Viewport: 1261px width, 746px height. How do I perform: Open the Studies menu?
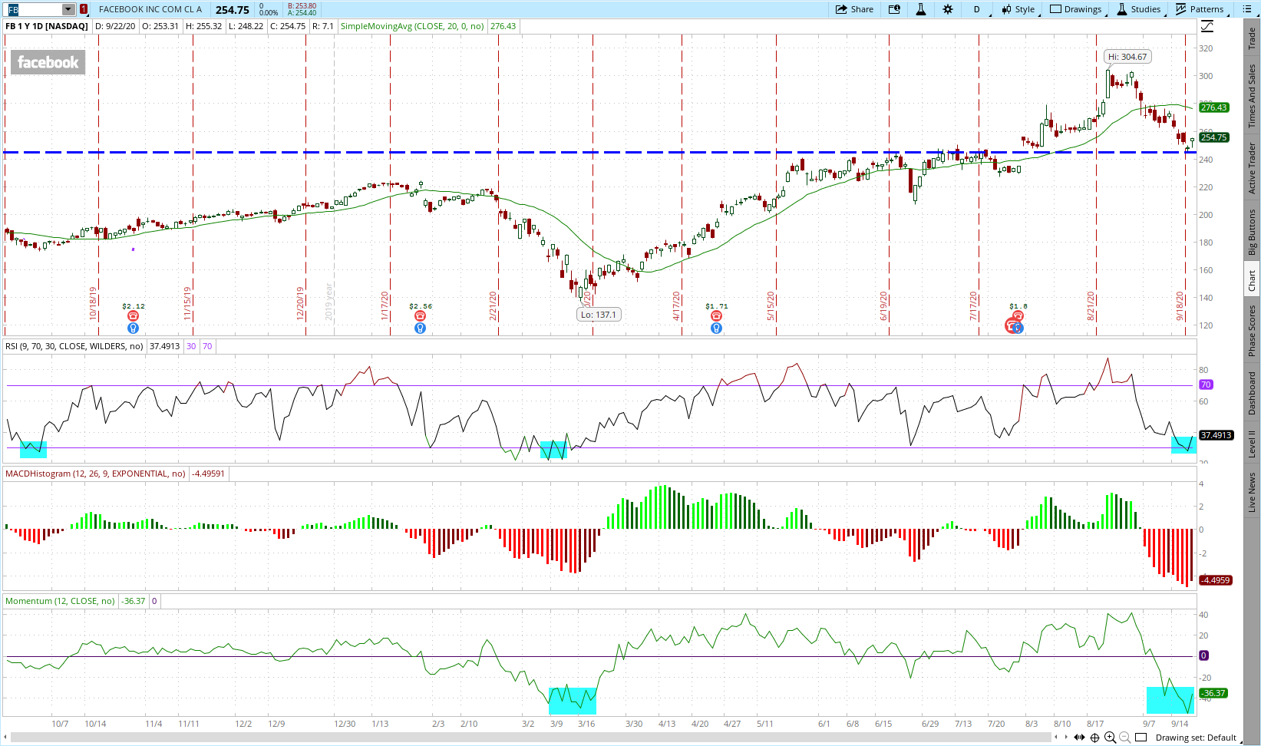[1139, 9]
